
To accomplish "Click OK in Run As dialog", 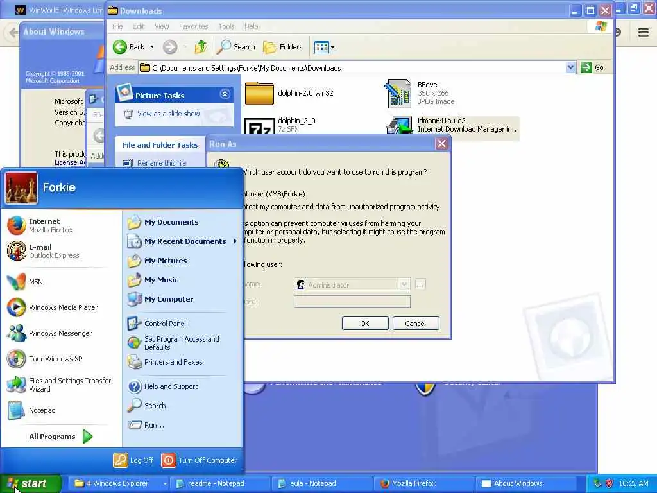I will coord(365,324).
